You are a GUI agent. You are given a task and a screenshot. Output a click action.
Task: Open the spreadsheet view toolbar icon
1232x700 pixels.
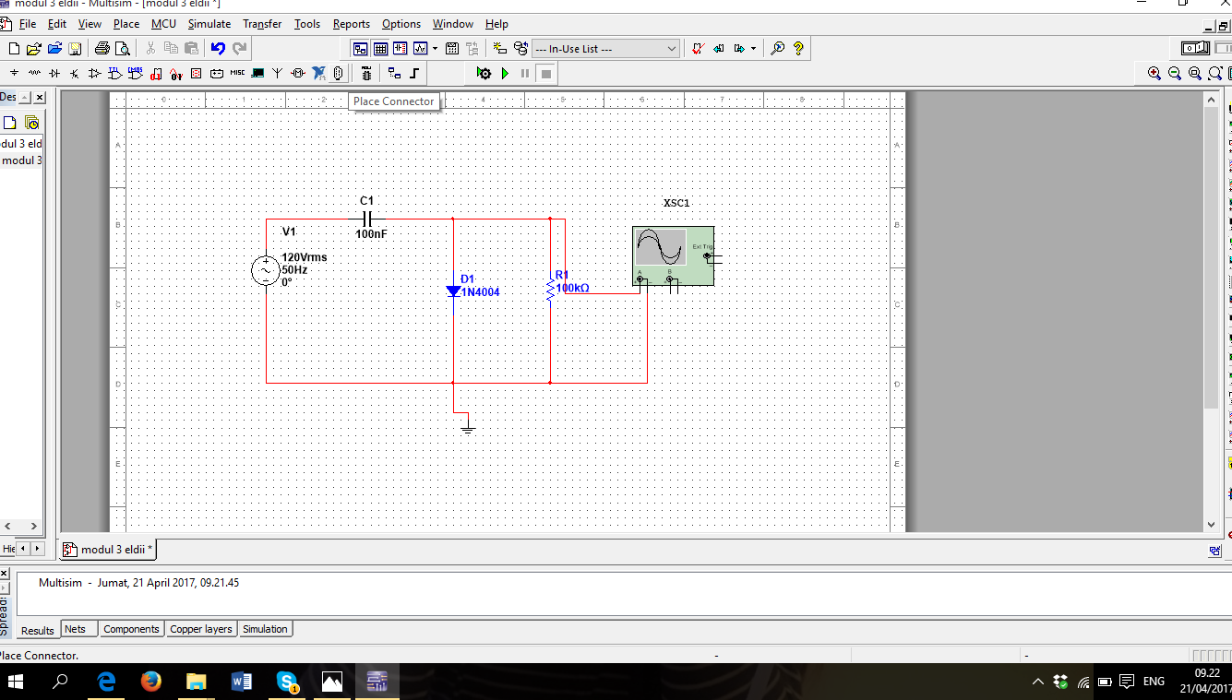(380, 49)
